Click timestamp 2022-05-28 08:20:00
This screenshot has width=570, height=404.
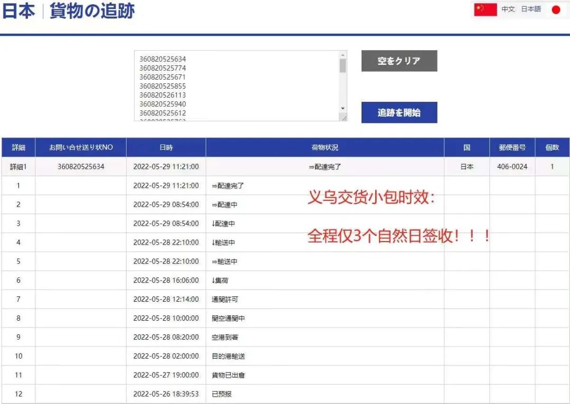coord(166,337)
